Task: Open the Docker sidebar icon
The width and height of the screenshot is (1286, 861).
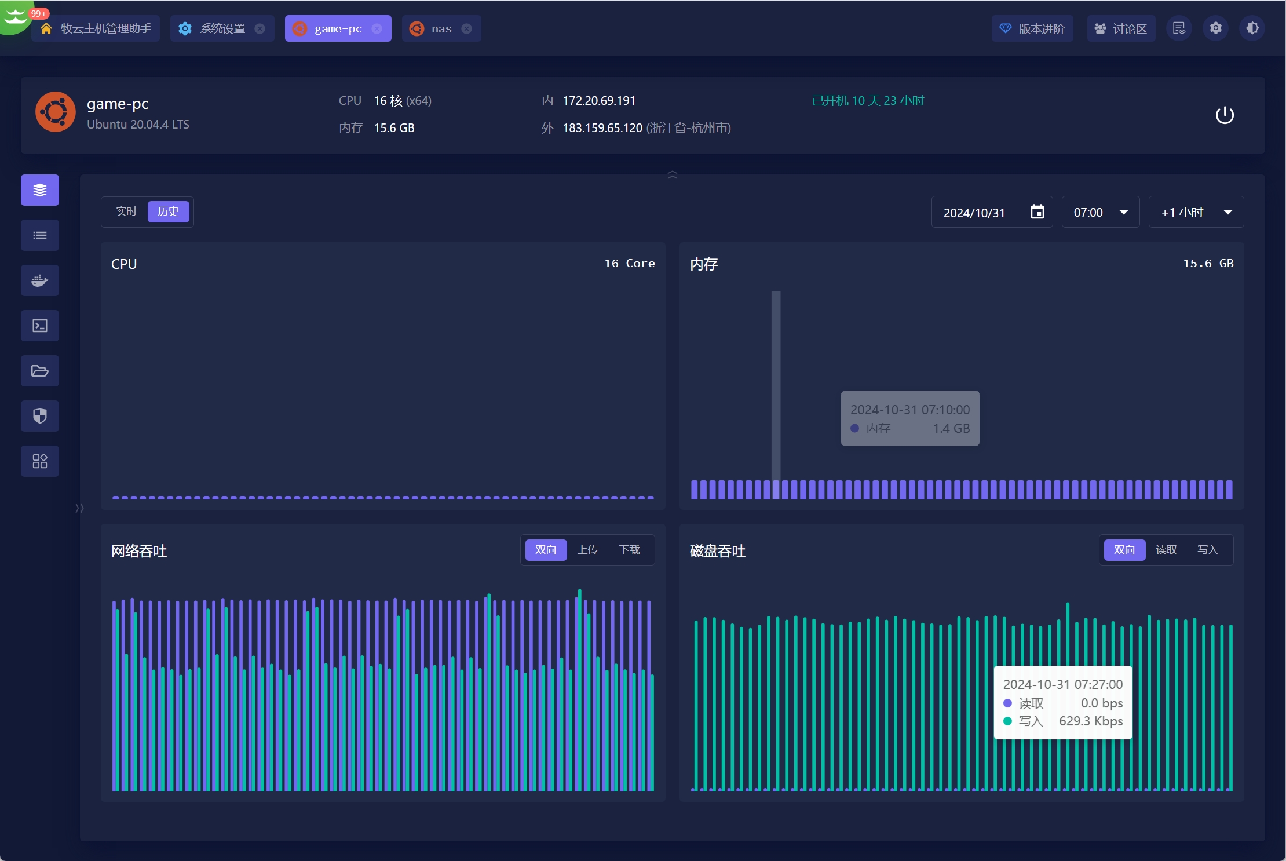Action: pos(40,280)
